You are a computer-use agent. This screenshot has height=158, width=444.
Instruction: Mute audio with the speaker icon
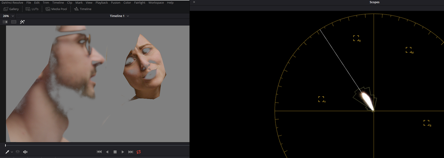click(x=25, y=152)
